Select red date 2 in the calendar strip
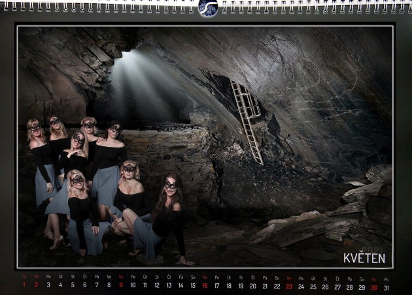The image size is (412, 295). (36, 286)
